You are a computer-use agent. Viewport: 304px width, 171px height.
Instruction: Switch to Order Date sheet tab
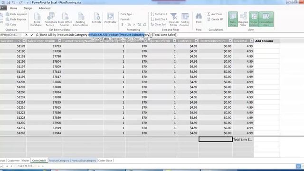[x=105, y=161]
